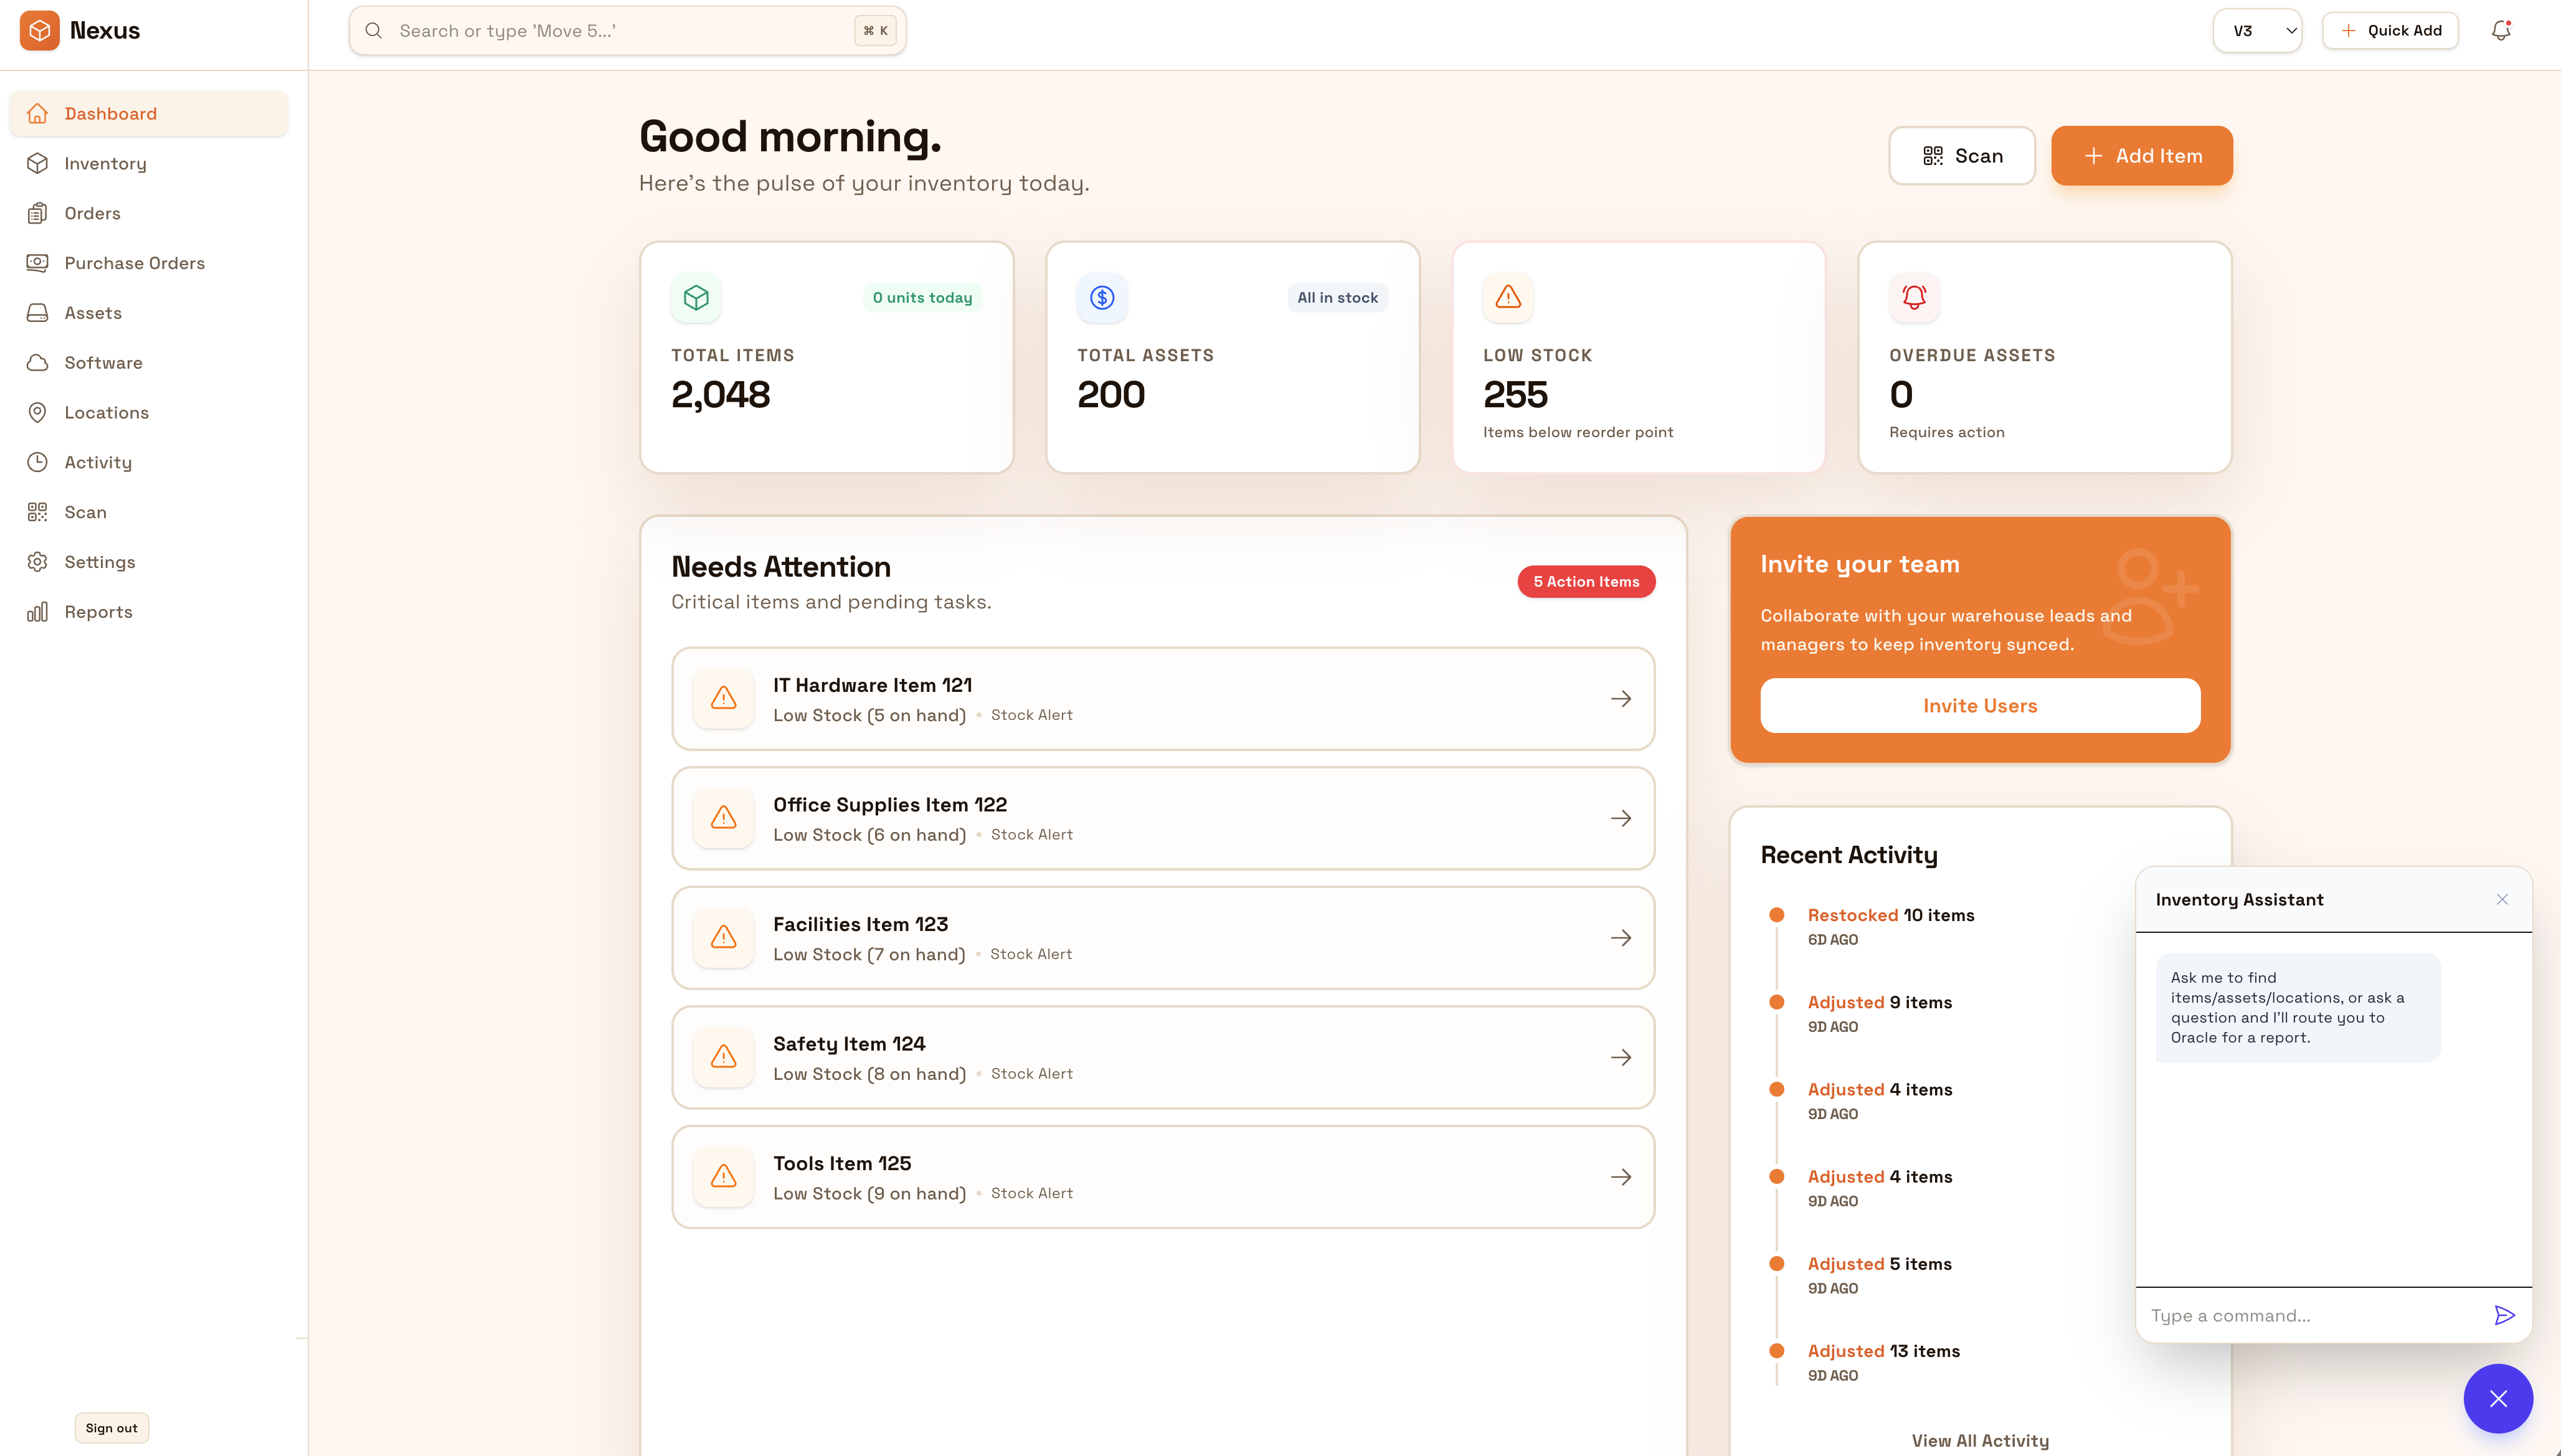Click the Invite Users button
Viewport: 2561px width, 1456px height.
coord(1979,705)
